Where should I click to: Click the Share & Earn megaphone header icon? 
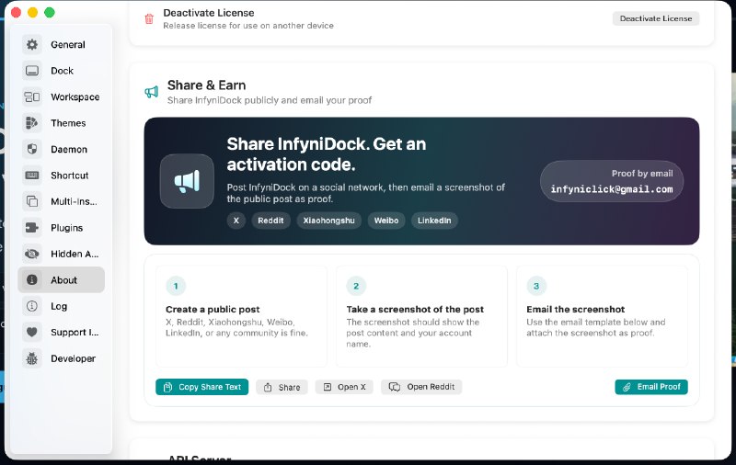(x=151, y=92)
